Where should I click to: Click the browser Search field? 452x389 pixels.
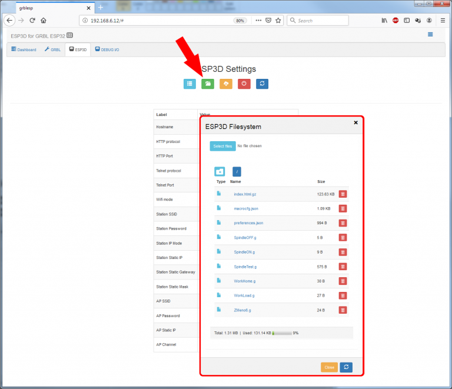[318, 21]
